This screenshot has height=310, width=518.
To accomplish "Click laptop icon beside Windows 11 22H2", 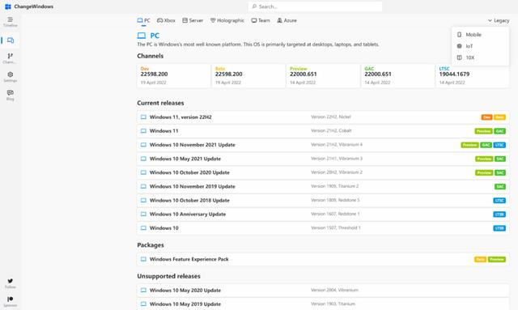I will pyautogui.click(x=143, y=117).
